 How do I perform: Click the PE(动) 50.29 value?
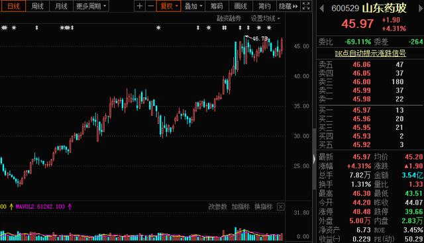click(x=414, y=239)
